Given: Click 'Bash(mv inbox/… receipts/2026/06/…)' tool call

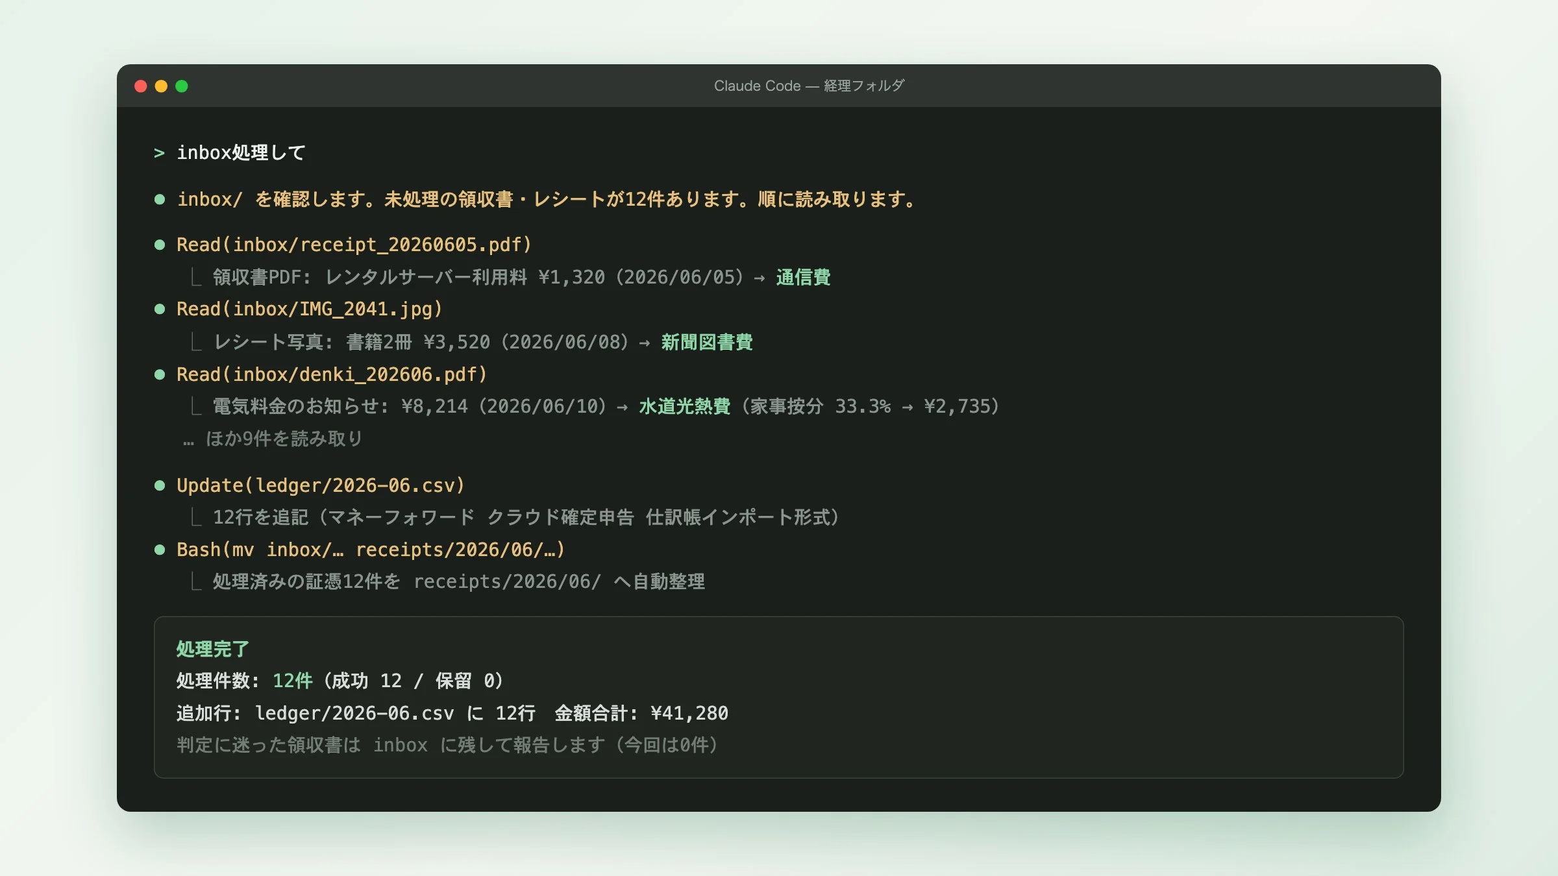Looking at the screenshot, I should coord(371,550).
